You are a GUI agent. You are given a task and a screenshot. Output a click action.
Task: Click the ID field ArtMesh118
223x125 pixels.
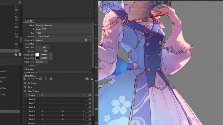pyautogui.click(x=63, y=29)
